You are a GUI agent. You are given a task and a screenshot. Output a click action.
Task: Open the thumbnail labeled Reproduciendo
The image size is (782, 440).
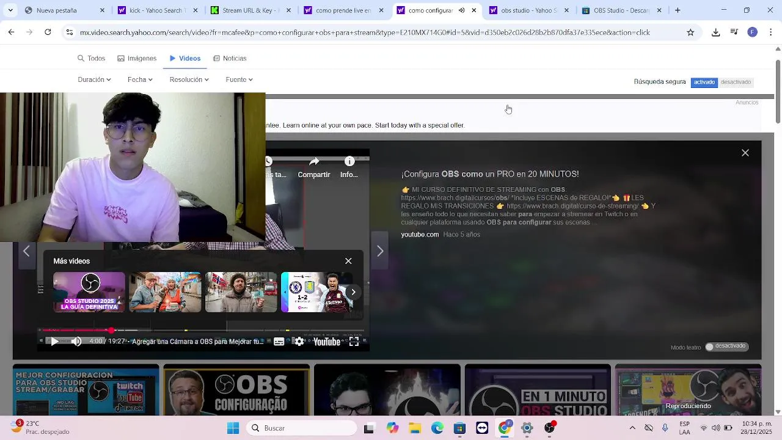click(x=689, y=390)
